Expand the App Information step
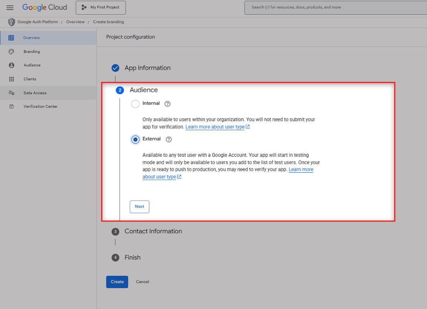Image resolution: width=427 pixels, height=309 pixels. click(147, 68)
